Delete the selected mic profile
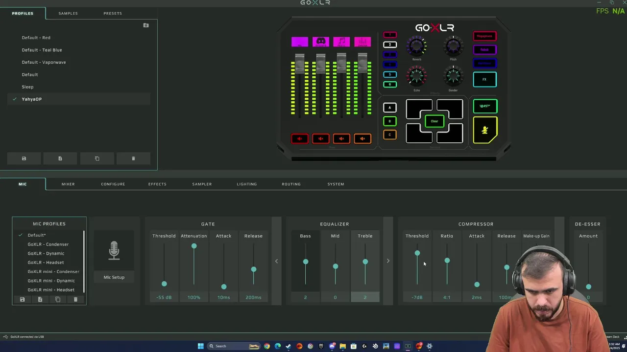Image resolution: width=627 pixels, height=352 pixels. click(x=75, y=299)
